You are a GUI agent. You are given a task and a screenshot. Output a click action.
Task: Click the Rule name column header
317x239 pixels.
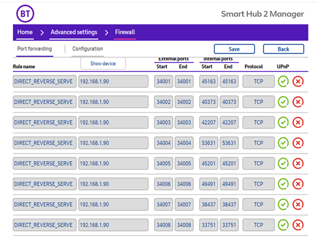[x=24, y=66]
